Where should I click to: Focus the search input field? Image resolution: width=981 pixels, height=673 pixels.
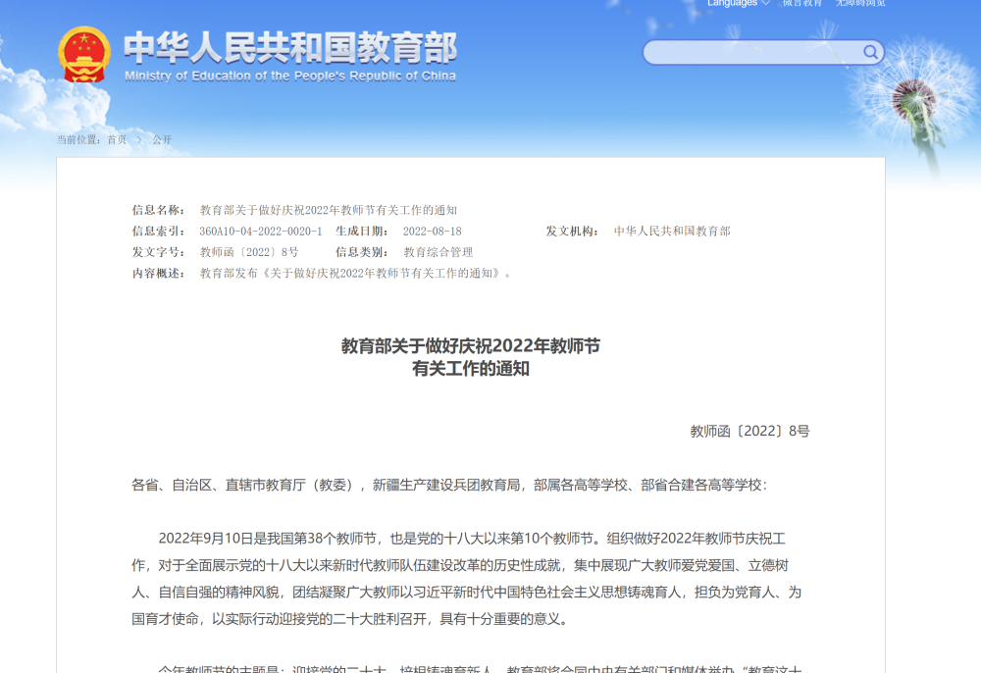click(x=752, y=52)
